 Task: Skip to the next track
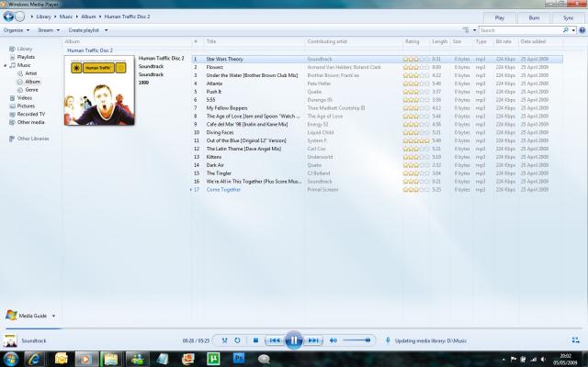point(314,340)
